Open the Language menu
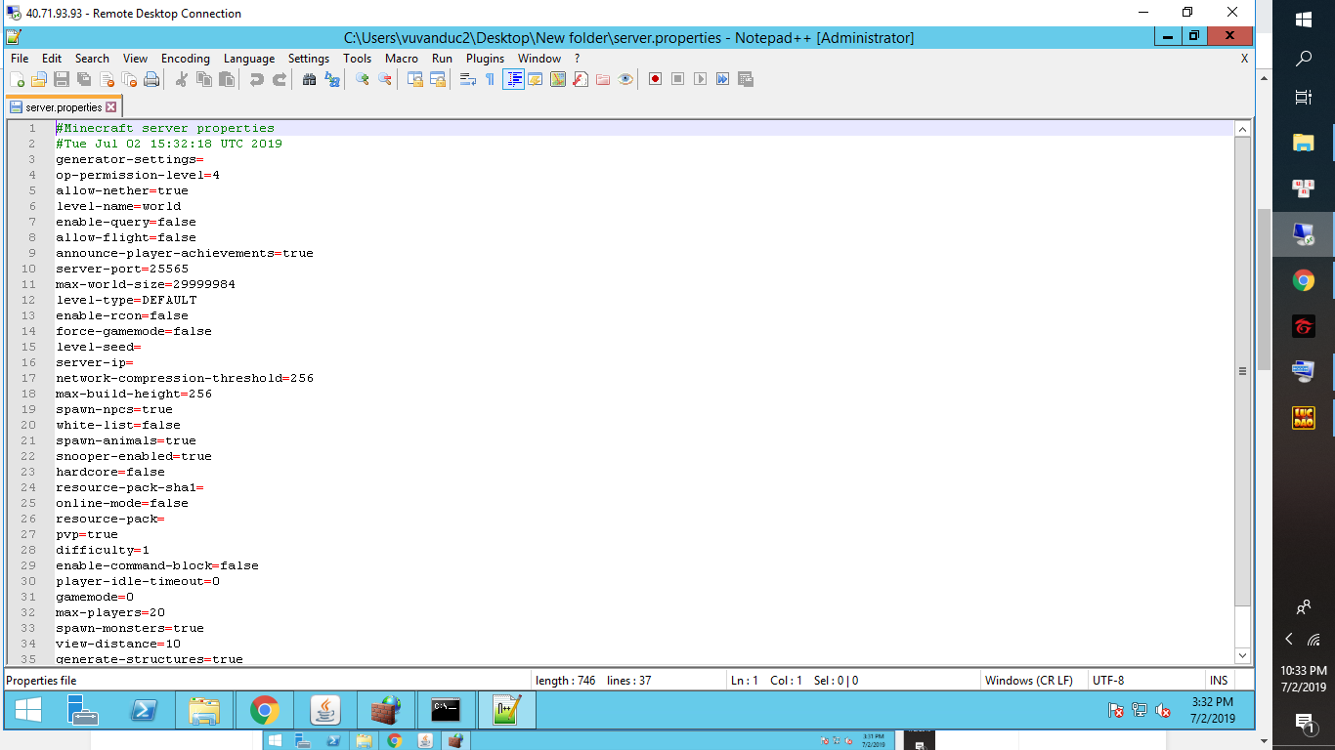 (249, 59)
